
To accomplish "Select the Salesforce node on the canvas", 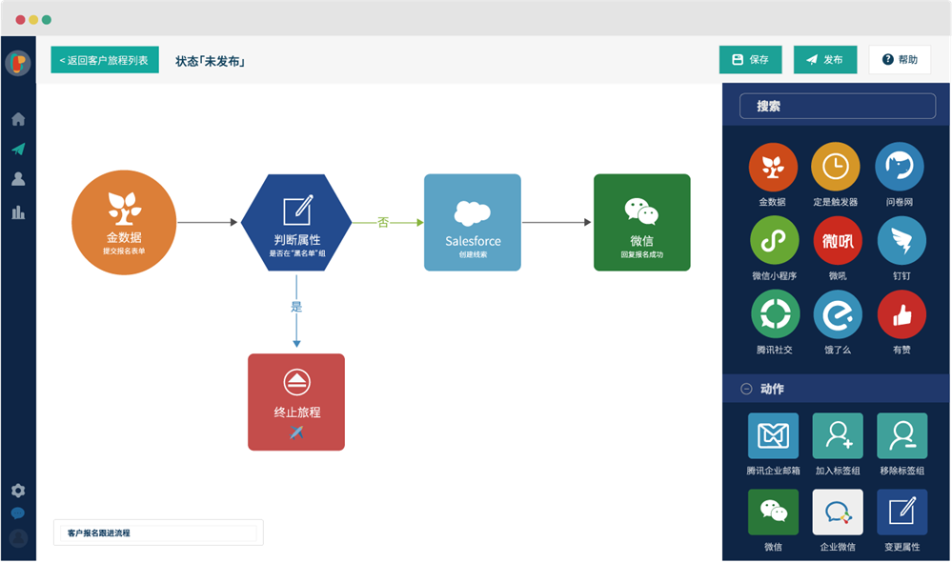I will point(473,223).
